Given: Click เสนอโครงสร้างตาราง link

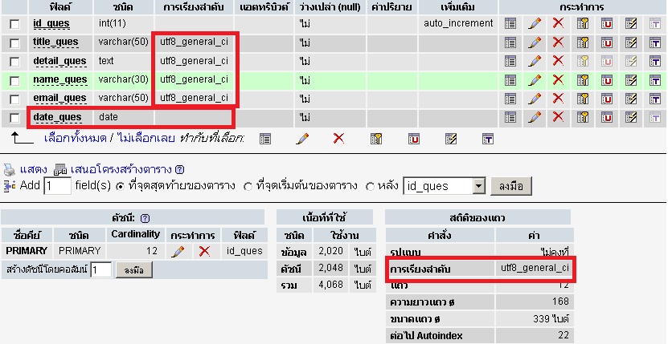Looking at the screenshot, I should click(x=121, y=169).
